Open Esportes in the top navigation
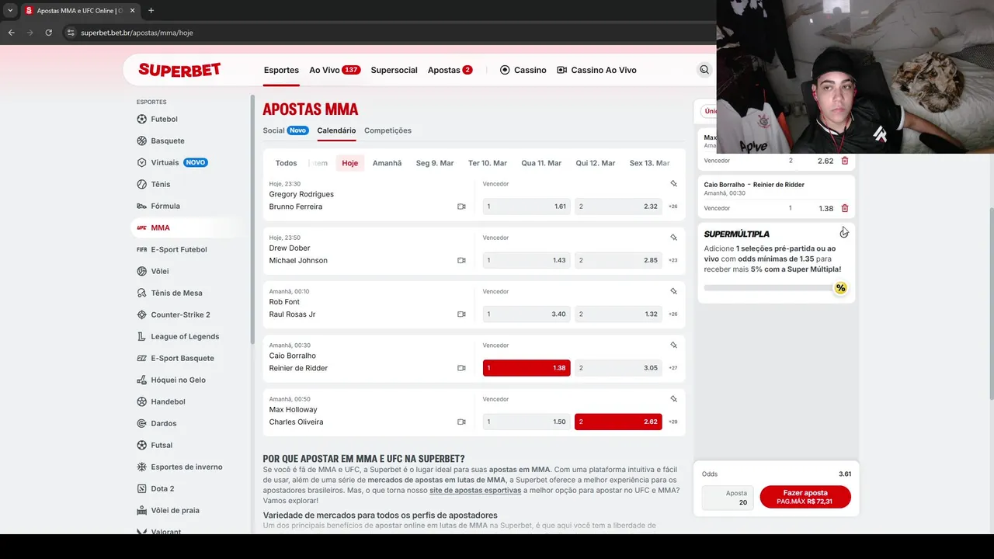994x559 pixels. [281, 70]
